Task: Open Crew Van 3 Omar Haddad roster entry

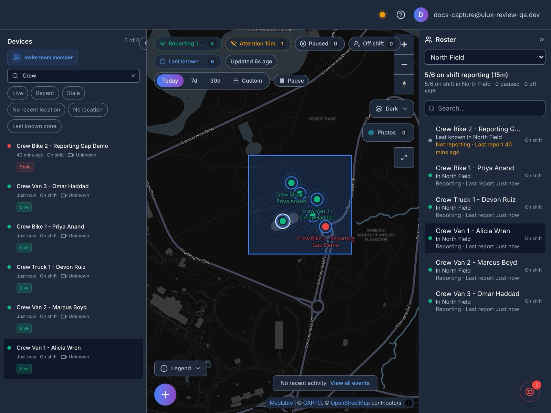Action: (x=485, y=301)
